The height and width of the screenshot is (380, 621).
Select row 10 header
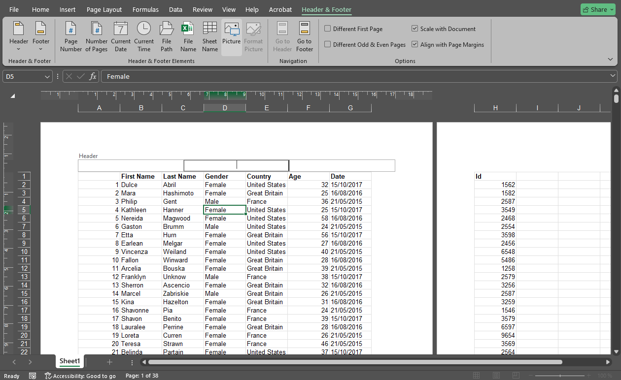[x=24, y=252]
